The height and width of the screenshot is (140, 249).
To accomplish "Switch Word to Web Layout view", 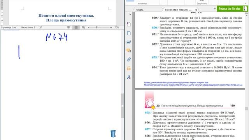I will click(x=83, y=27).
